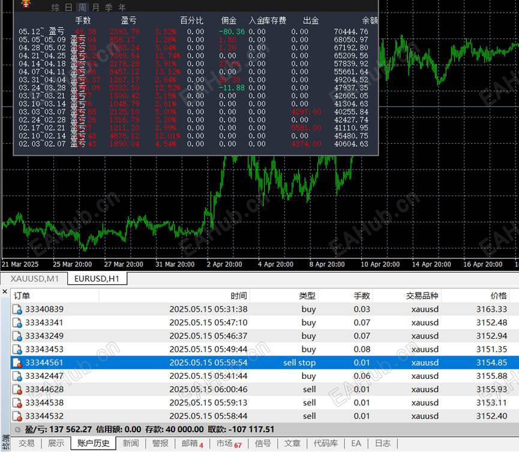Switch statistics panel to 季 (quarterly) view

(x=109, y=7)
